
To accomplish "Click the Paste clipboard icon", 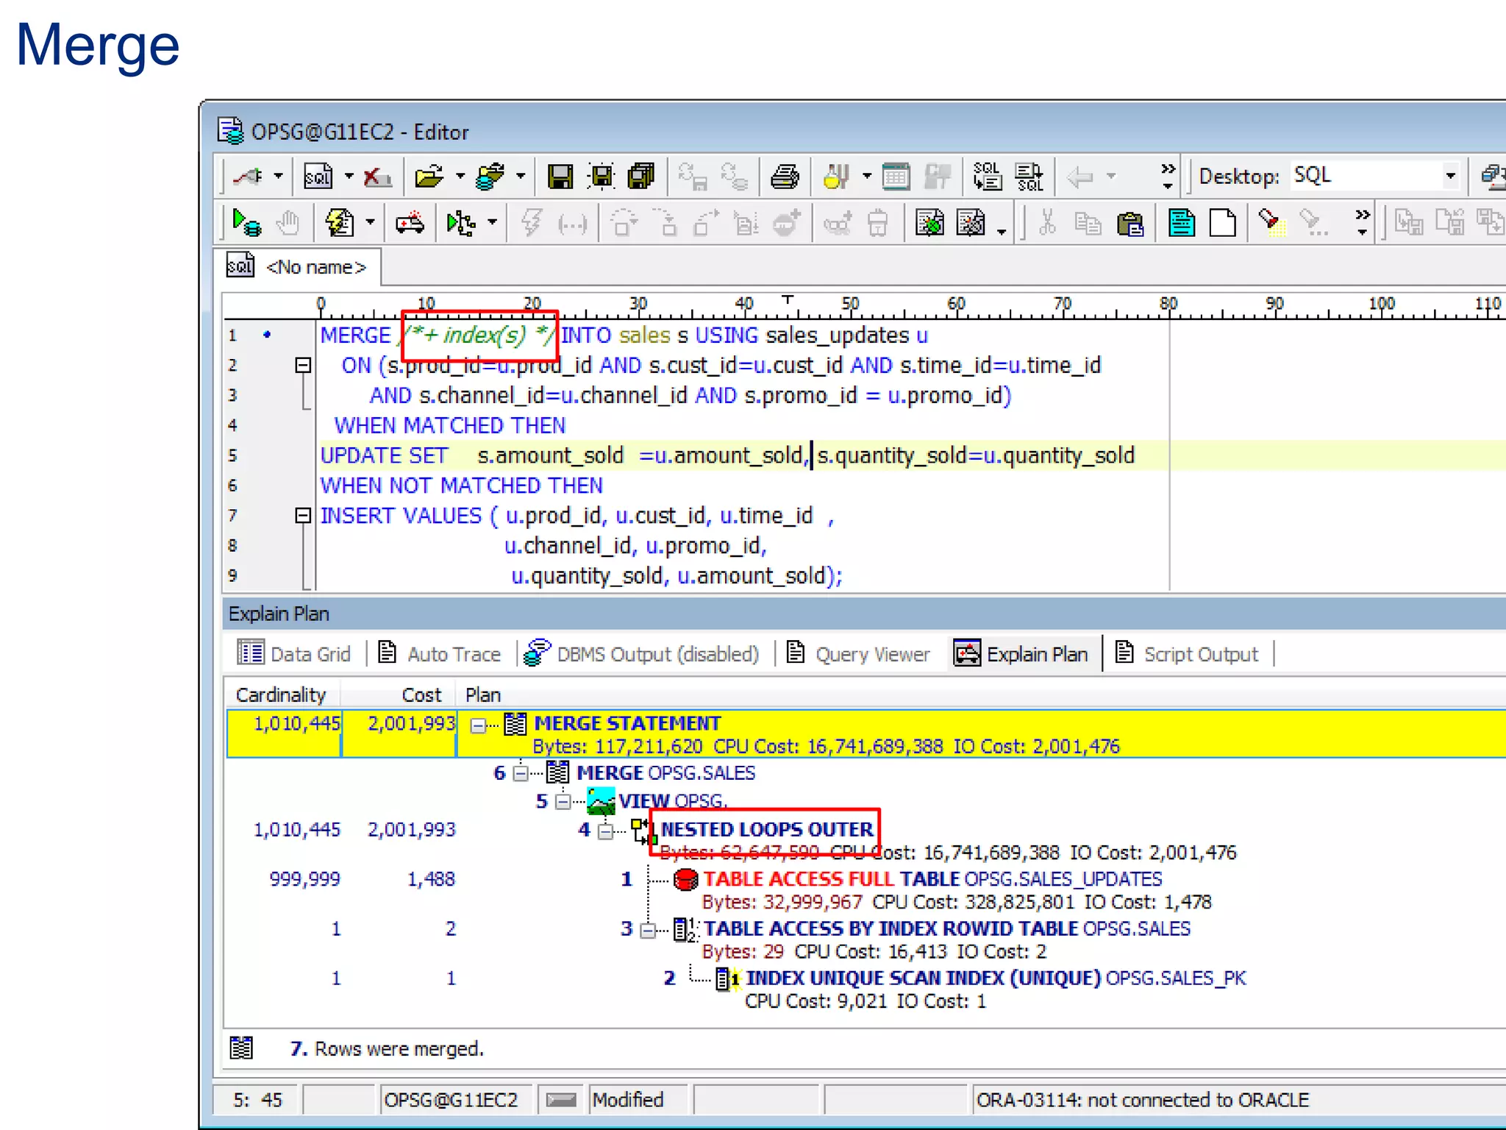I will [x=1129, y=223].
